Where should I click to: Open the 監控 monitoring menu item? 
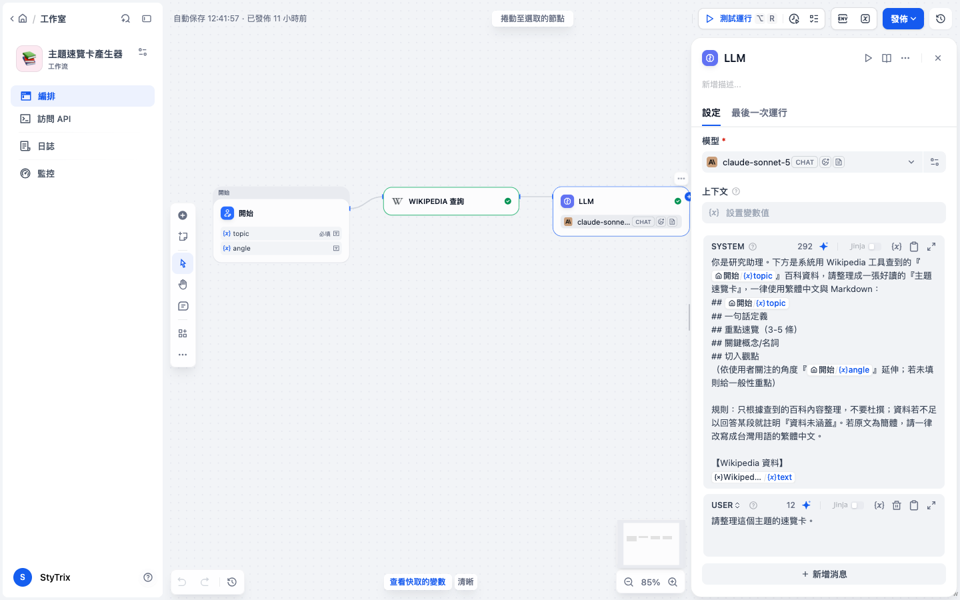[x=83, y=173]
